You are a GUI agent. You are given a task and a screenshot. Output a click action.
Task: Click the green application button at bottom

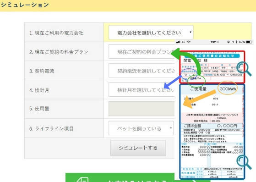[x=120, y=177]
